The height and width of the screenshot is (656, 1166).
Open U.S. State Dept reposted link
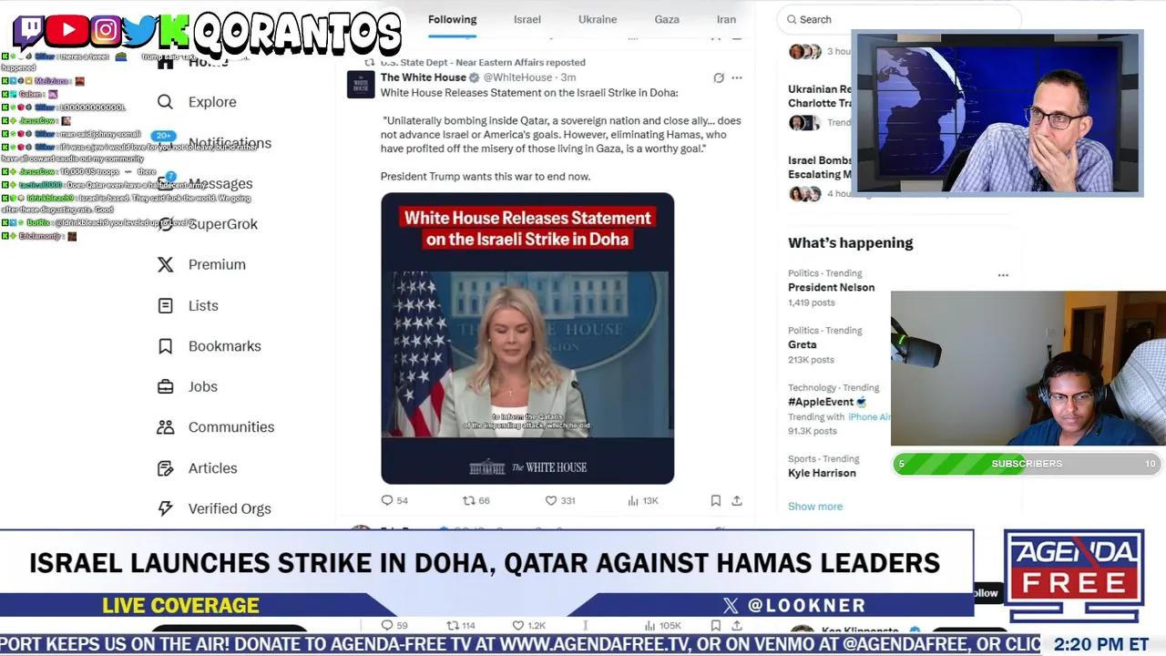pos(483,62)
